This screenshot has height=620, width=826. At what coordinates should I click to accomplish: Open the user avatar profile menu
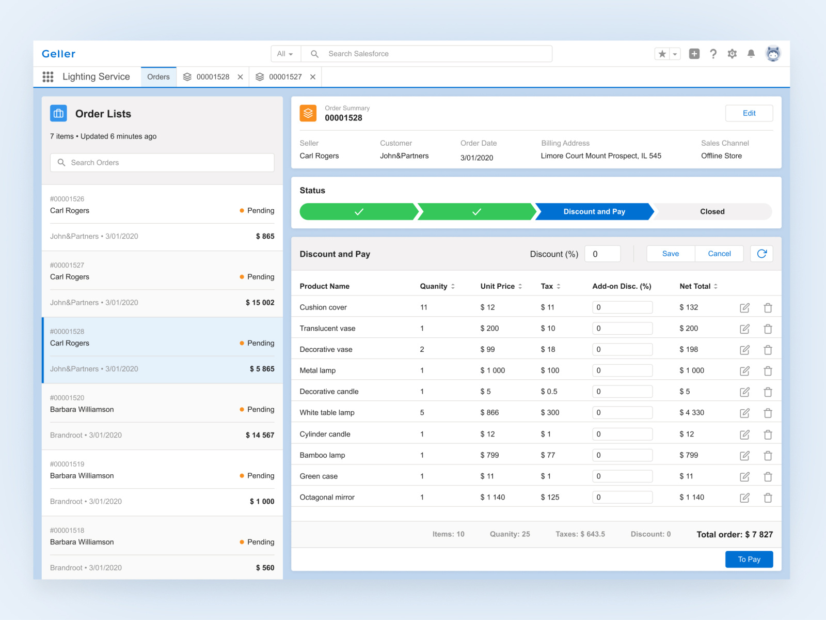[773, 54]
